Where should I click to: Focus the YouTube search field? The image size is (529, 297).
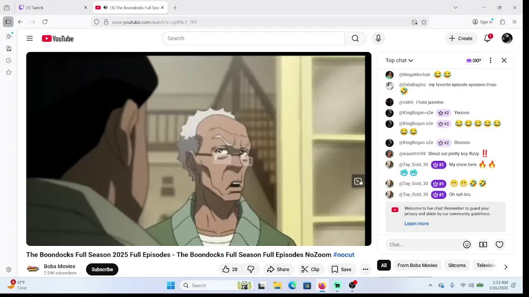pos(253,38)
